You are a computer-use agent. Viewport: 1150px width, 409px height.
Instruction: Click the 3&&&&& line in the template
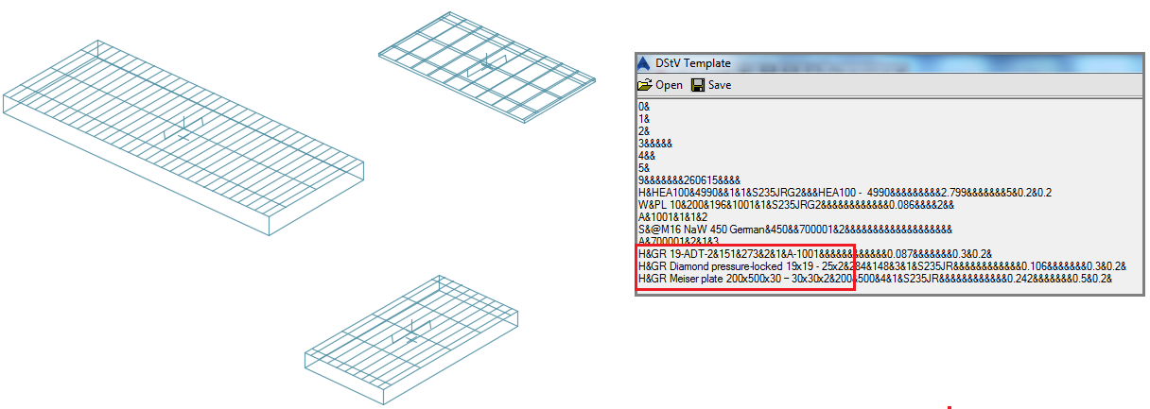coord(655,144)
